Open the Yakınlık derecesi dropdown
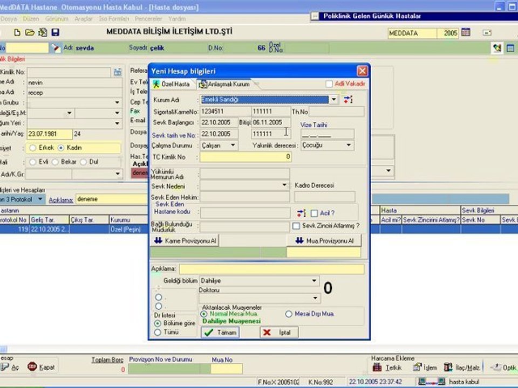 coord(349,145)
